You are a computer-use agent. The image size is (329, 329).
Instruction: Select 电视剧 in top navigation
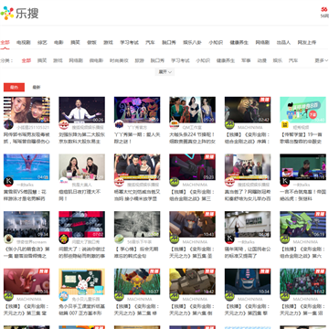(x=24, y=43)
